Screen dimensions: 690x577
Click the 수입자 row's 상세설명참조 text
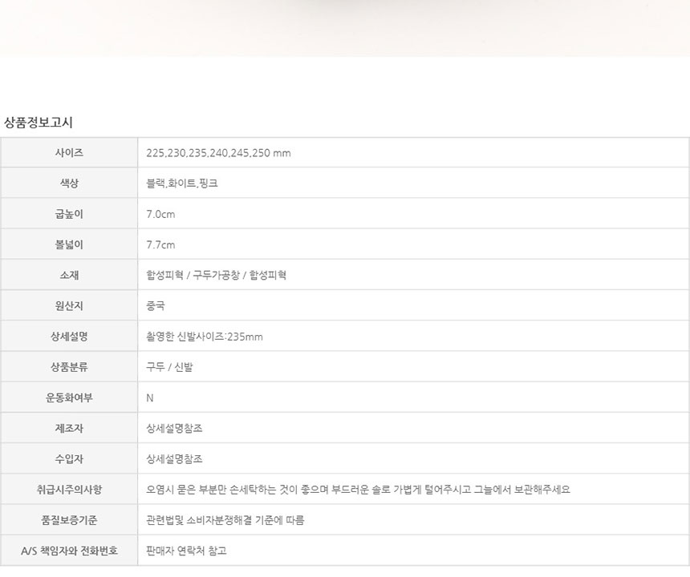175,459
